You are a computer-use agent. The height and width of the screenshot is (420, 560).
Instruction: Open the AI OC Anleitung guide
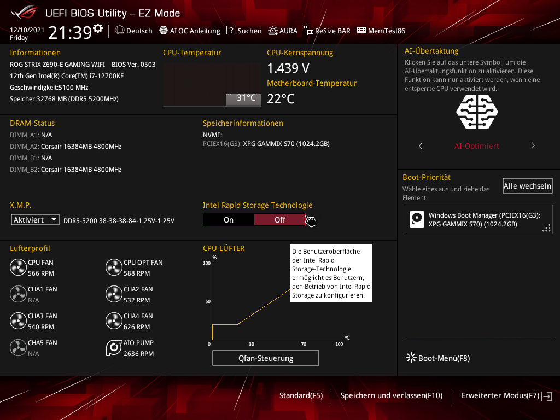(189, 31)
